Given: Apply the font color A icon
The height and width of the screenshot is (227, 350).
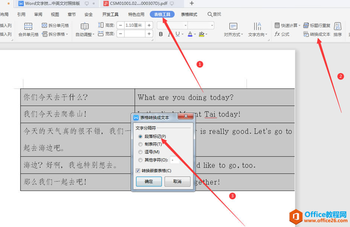Looking at the screenshot, I should (x=190, y=34).
